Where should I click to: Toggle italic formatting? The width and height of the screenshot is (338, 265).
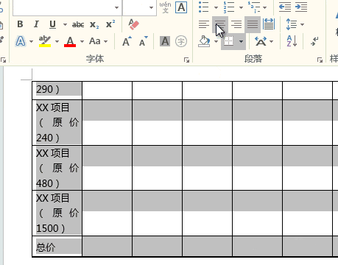point(36,24)
